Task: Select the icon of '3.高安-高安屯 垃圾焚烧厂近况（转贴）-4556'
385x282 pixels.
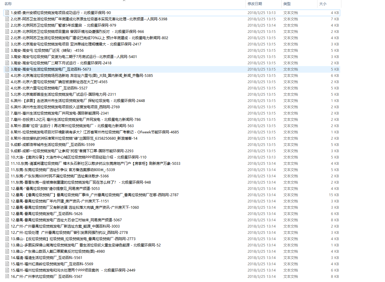Action: pyautogui.click(x=7, y=50)
